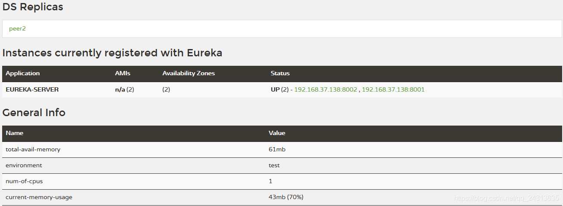563x206 pixels.
Task: Select the test environment value
Action: (274, 165)
